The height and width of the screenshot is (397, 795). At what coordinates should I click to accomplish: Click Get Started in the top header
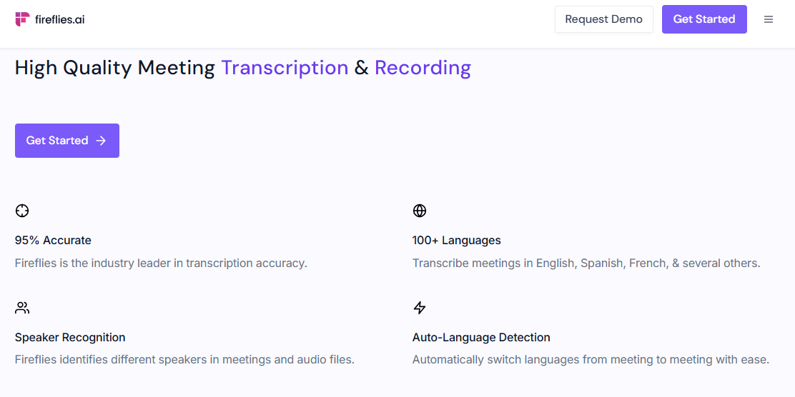tap(704, 19)
